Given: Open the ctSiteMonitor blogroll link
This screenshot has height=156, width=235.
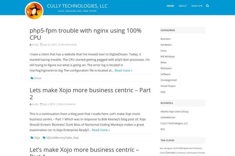Looking at the screenshot, I should click(168, 117).
